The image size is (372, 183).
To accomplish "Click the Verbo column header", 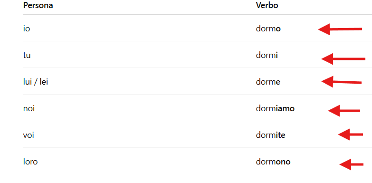I will tap(267, 5).
